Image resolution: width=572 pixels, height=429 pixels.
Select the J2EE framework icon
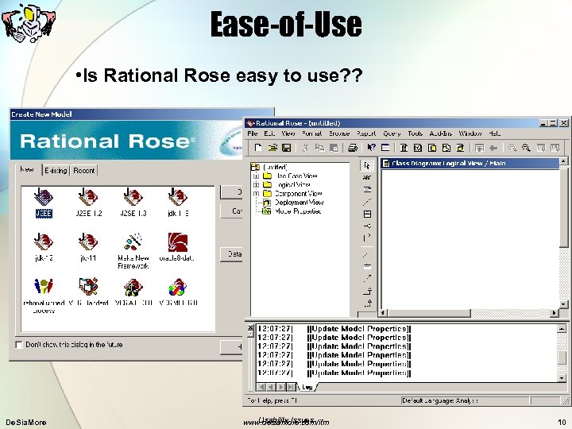[44, 203]
